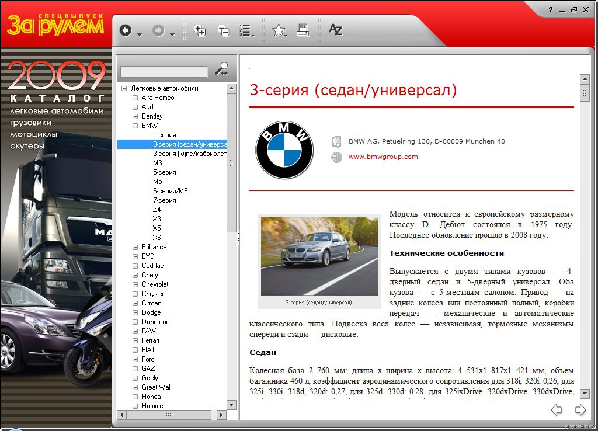Select the Ford brand label
Viewport: 598px width, 431px height.
tap(148, 359)
